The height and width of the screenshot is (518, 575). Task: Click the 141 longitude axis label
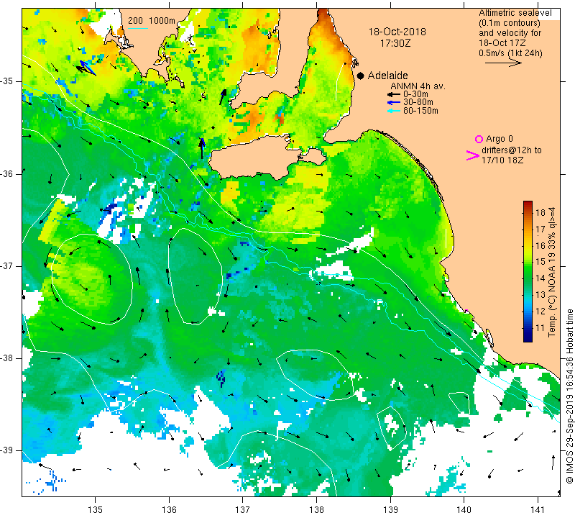[538, 509]
